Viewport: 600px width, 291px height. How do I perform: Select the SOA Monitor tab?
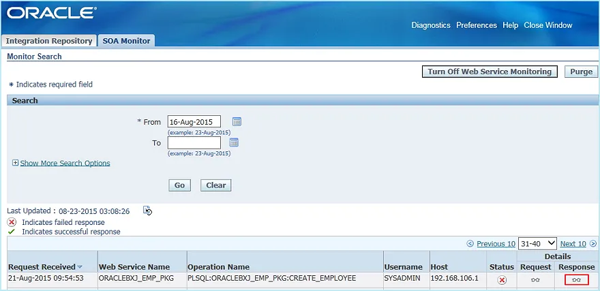(126, 41)
